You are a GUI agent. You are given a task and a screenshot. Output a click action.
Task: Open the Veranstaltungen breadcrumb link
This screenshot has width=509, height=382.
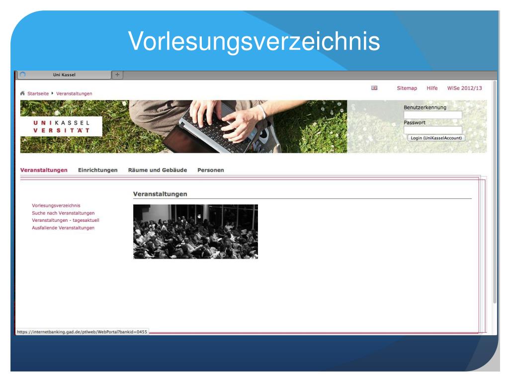74,94
